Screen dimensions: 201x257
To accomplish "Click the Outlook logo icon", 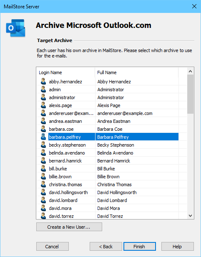I will click(16, 28).
